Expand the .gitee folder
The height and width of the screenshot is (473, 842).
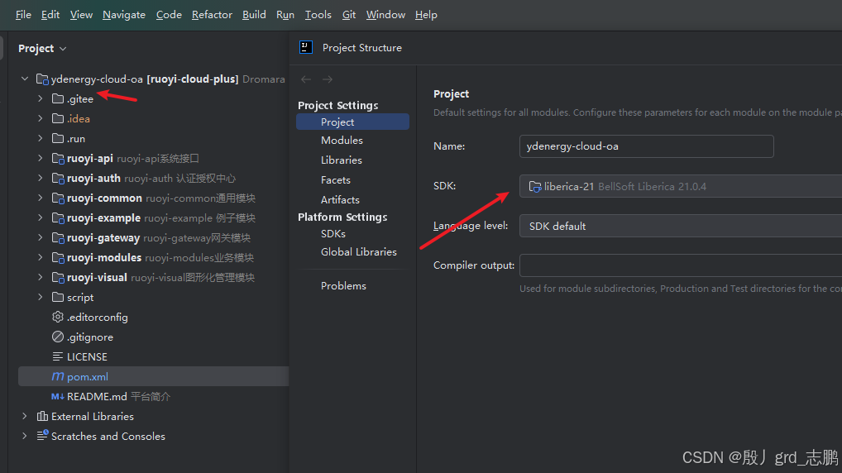(x=41, y=98)
